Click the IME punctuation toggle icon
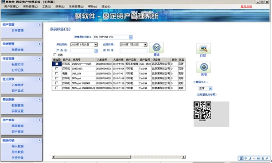Screen dimensions: 272x163 point(254,158)
